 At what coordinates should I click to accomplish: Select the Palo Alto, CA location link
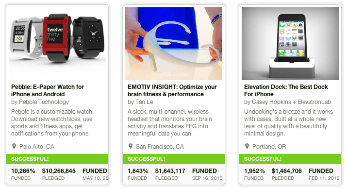click(37, 147)
